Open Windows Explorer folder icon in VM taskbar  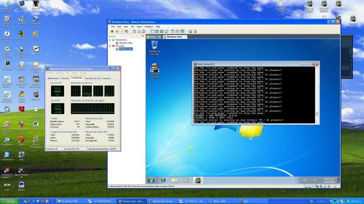175,180
